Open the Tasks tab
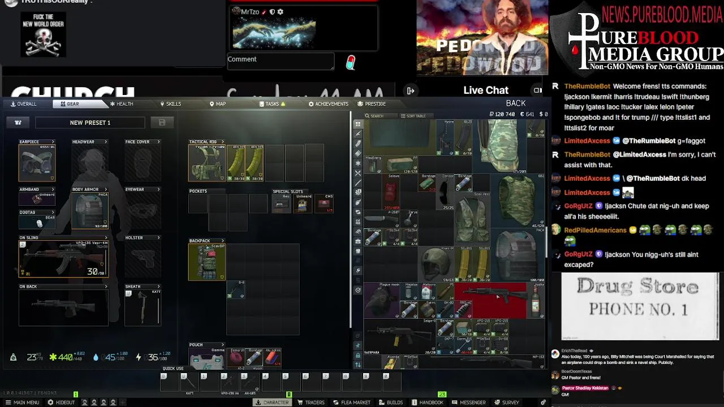The height and width of the screenshot is (407, 724). [x=272, y=104]
